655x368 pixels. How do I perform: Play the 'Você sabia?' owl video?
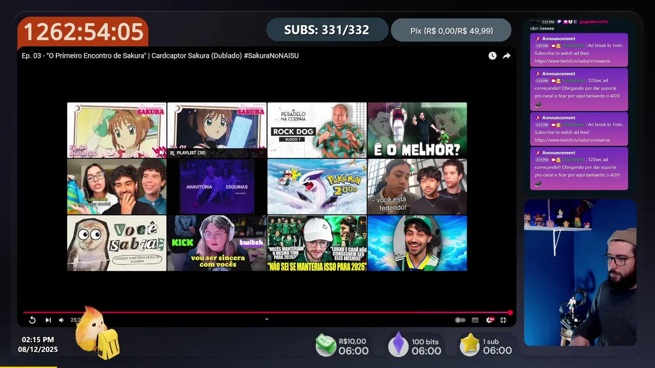tap(117, 243)
